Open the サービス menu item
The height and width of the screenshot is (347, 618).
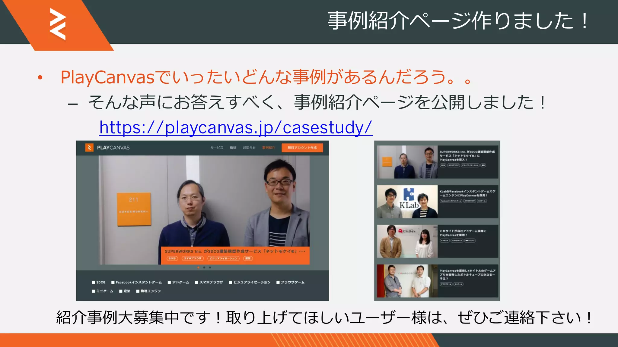pyautogui.click(x=217, y=148)
